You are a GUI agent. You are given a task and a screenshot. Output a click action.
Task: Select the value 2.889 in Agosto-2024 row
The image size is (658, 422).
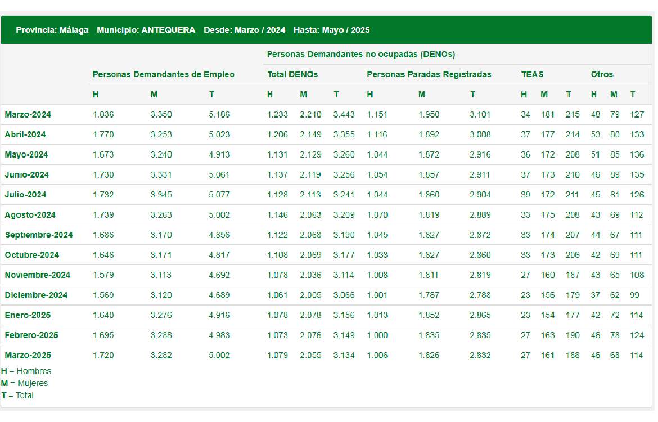pos(480,215)
